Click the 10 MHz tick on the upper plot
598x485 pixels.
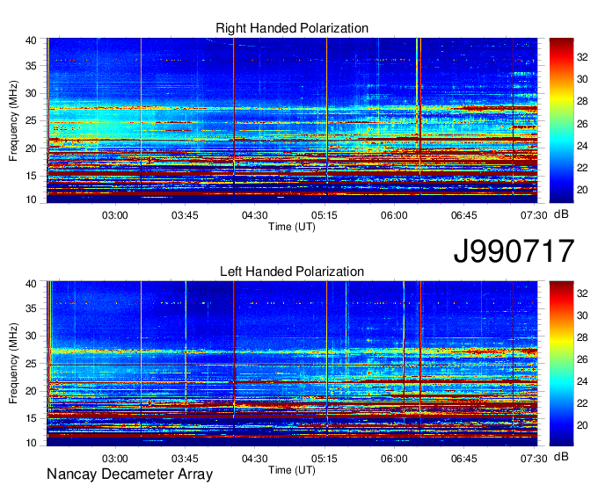tap(31, 199)
